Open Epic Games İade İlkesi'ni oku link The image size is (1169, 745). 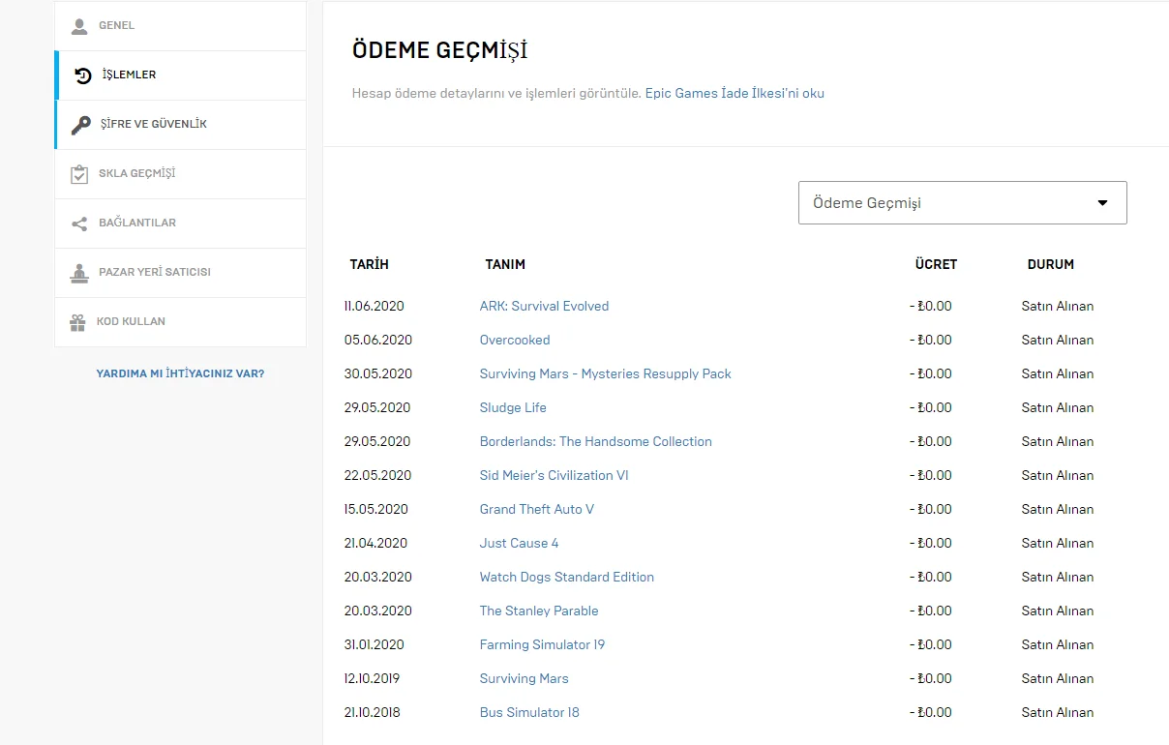click(x=734, y=94)
